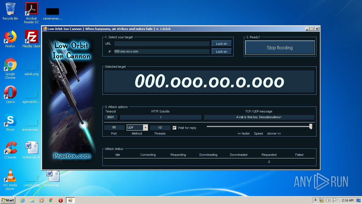
Task: Click the Threads field showing 10
Action: (160, 127)
